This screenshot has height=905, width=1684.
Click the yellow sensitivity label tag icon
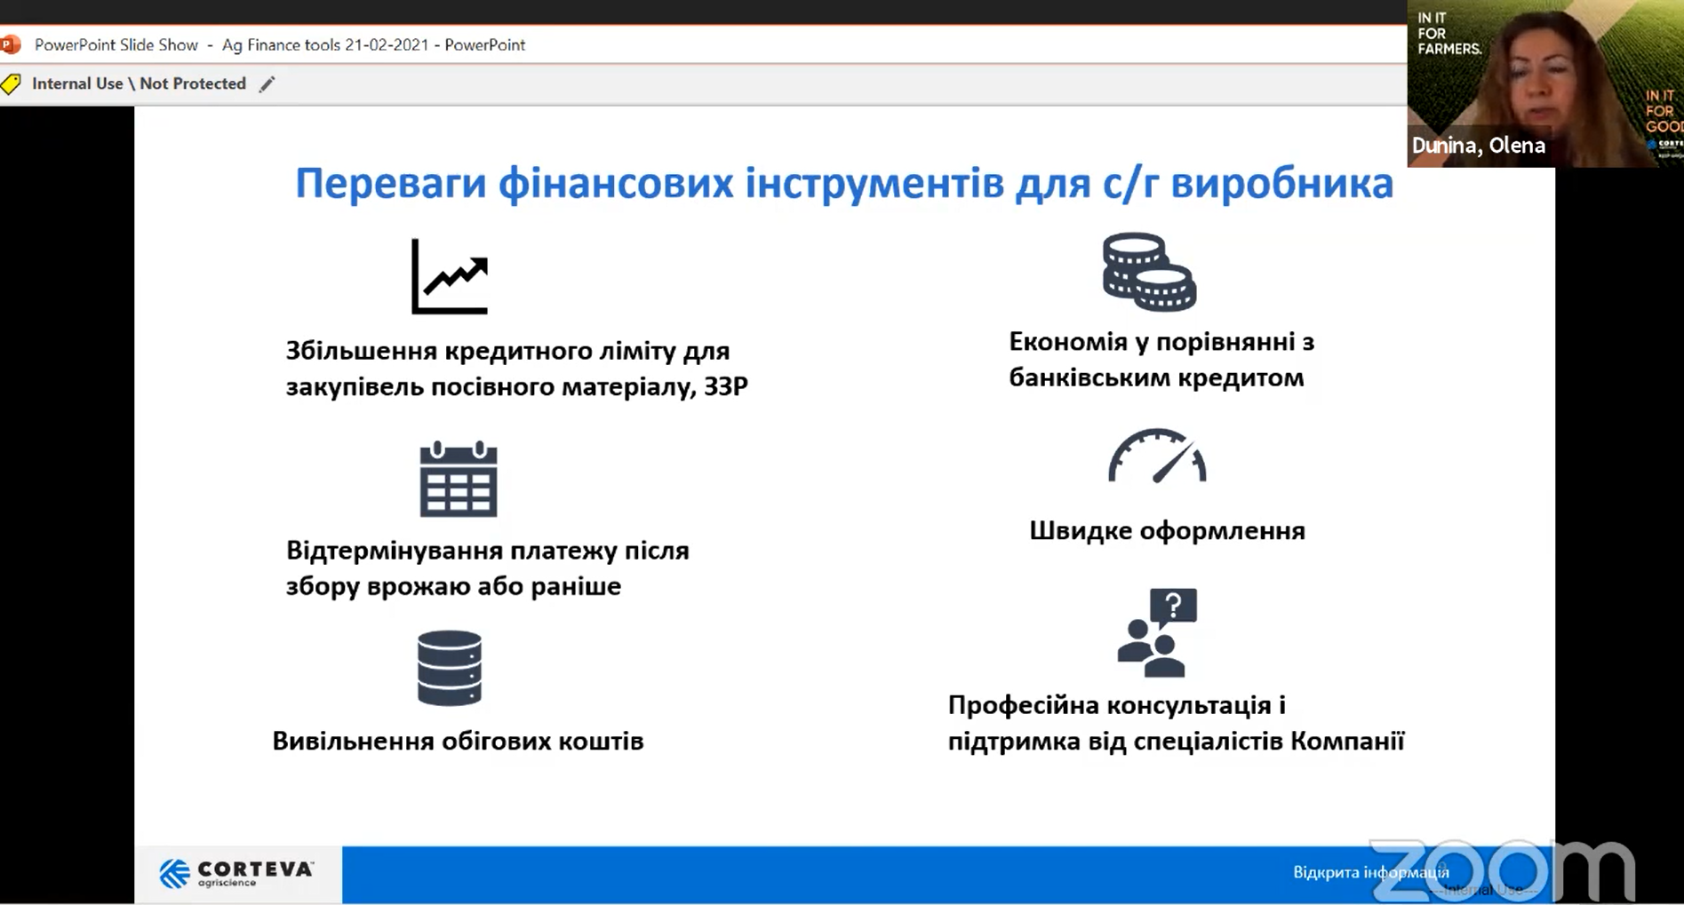(x=12, y=84)
